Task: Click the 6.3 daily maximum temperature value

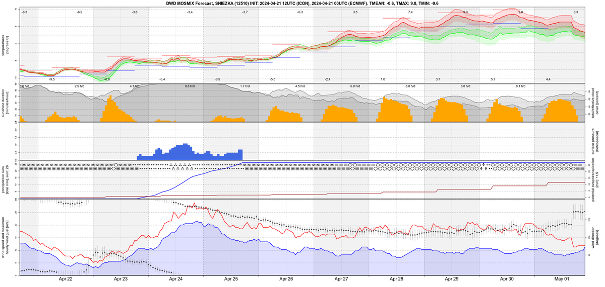Action: [x=576, y=12]
